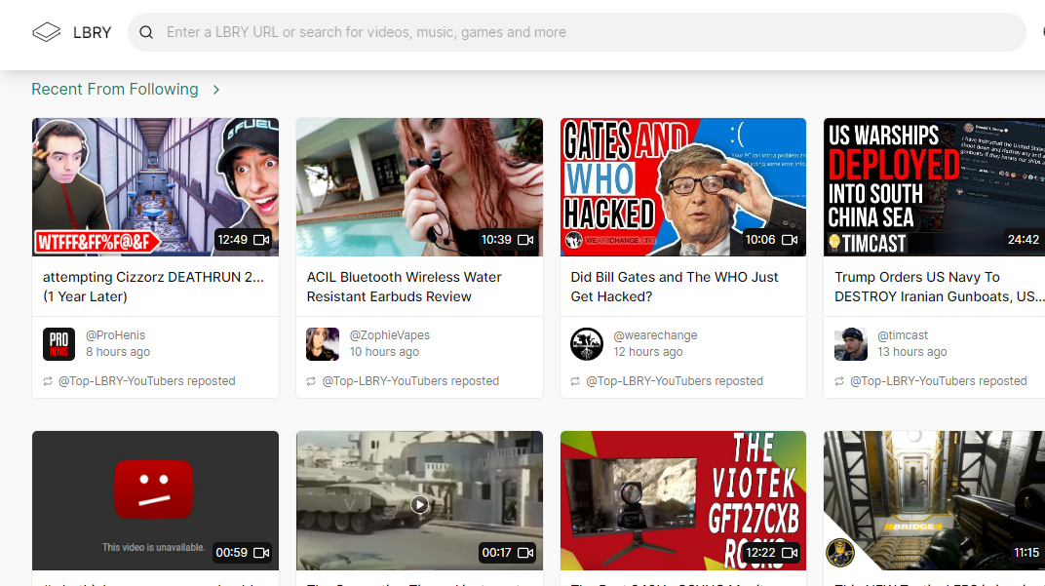Open the Recent From Following section heading
Screen dimensions: 1045x586
(115, 89)
